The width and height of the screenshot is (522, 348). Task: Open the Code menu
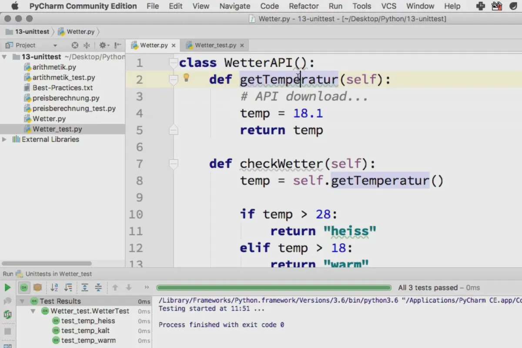pyautogui.click(x=270, y=6)
